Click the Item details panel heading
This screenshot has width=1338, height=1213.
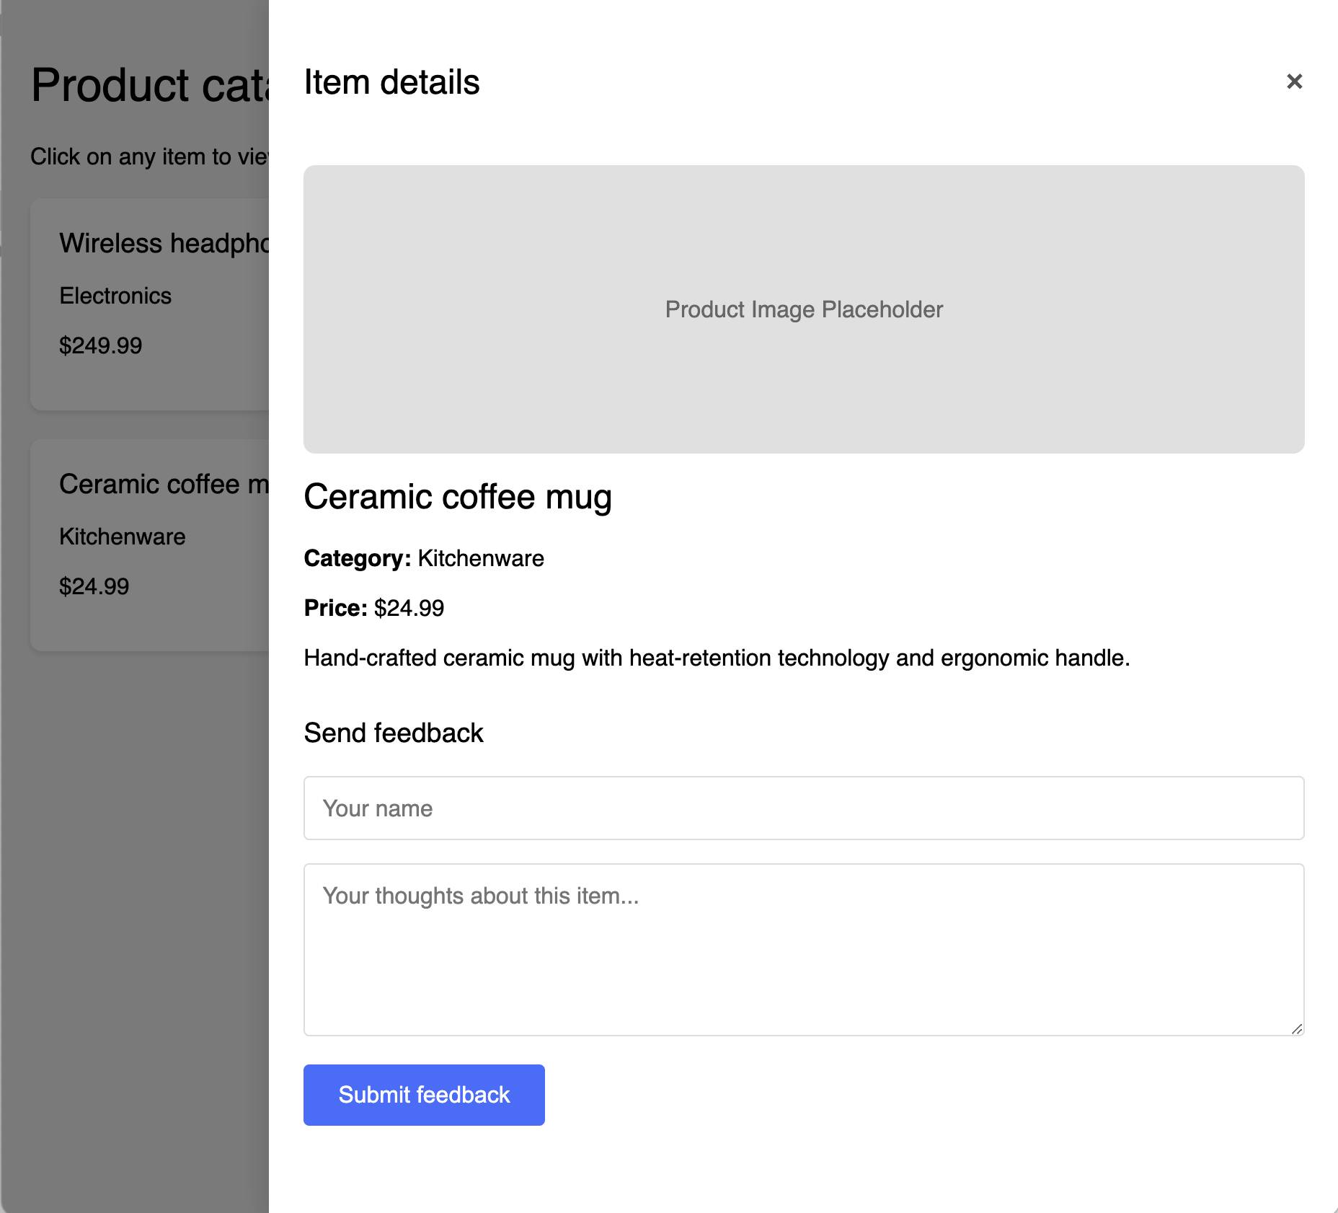[x=391, y=82]
